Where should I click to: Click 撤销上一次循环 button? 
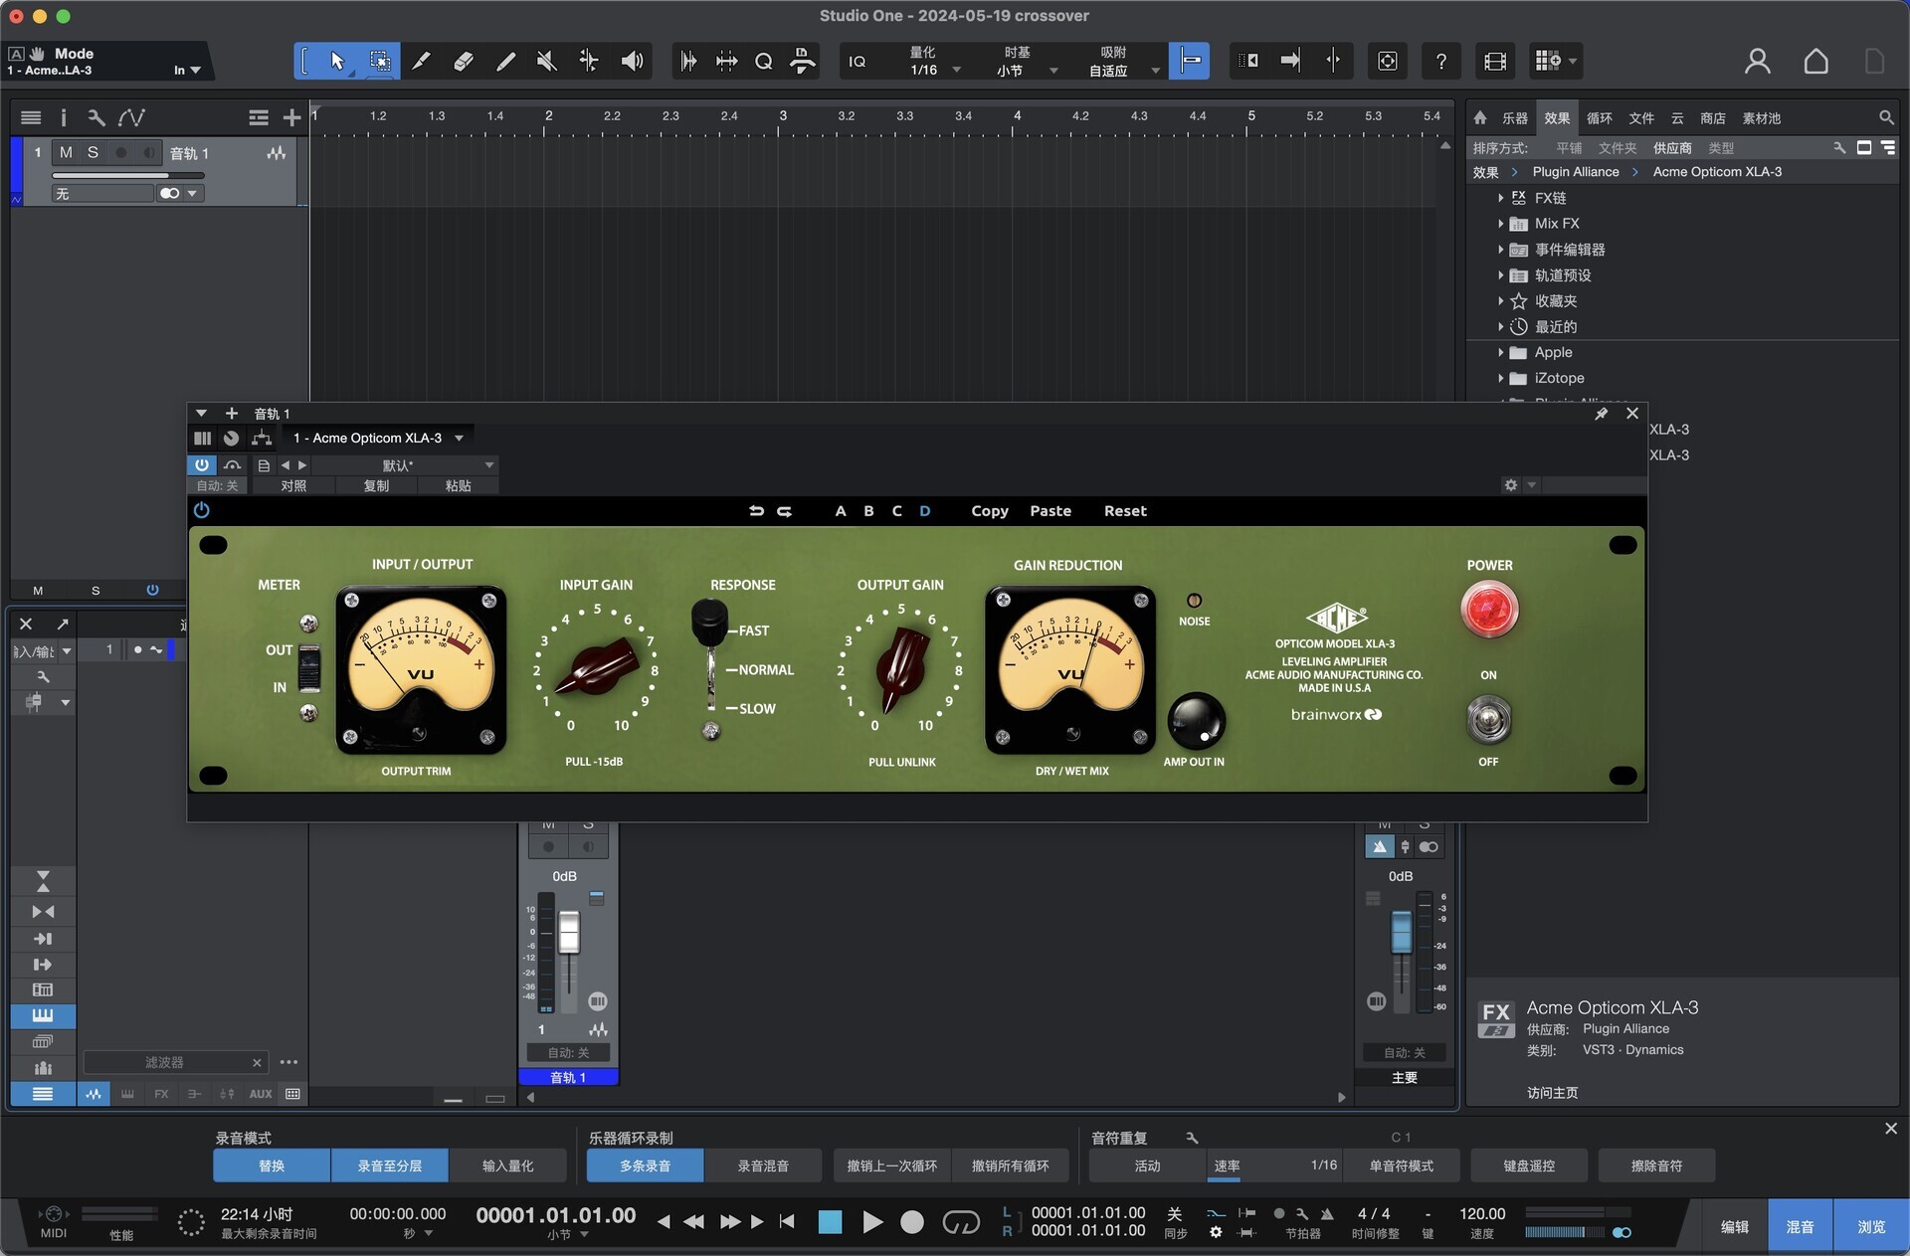tap(891, 1166)
